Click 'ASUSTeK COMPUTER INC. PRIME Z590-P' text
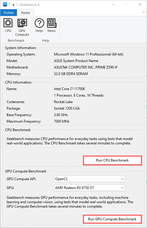This screenshot has height=228, width=147. 86,67
